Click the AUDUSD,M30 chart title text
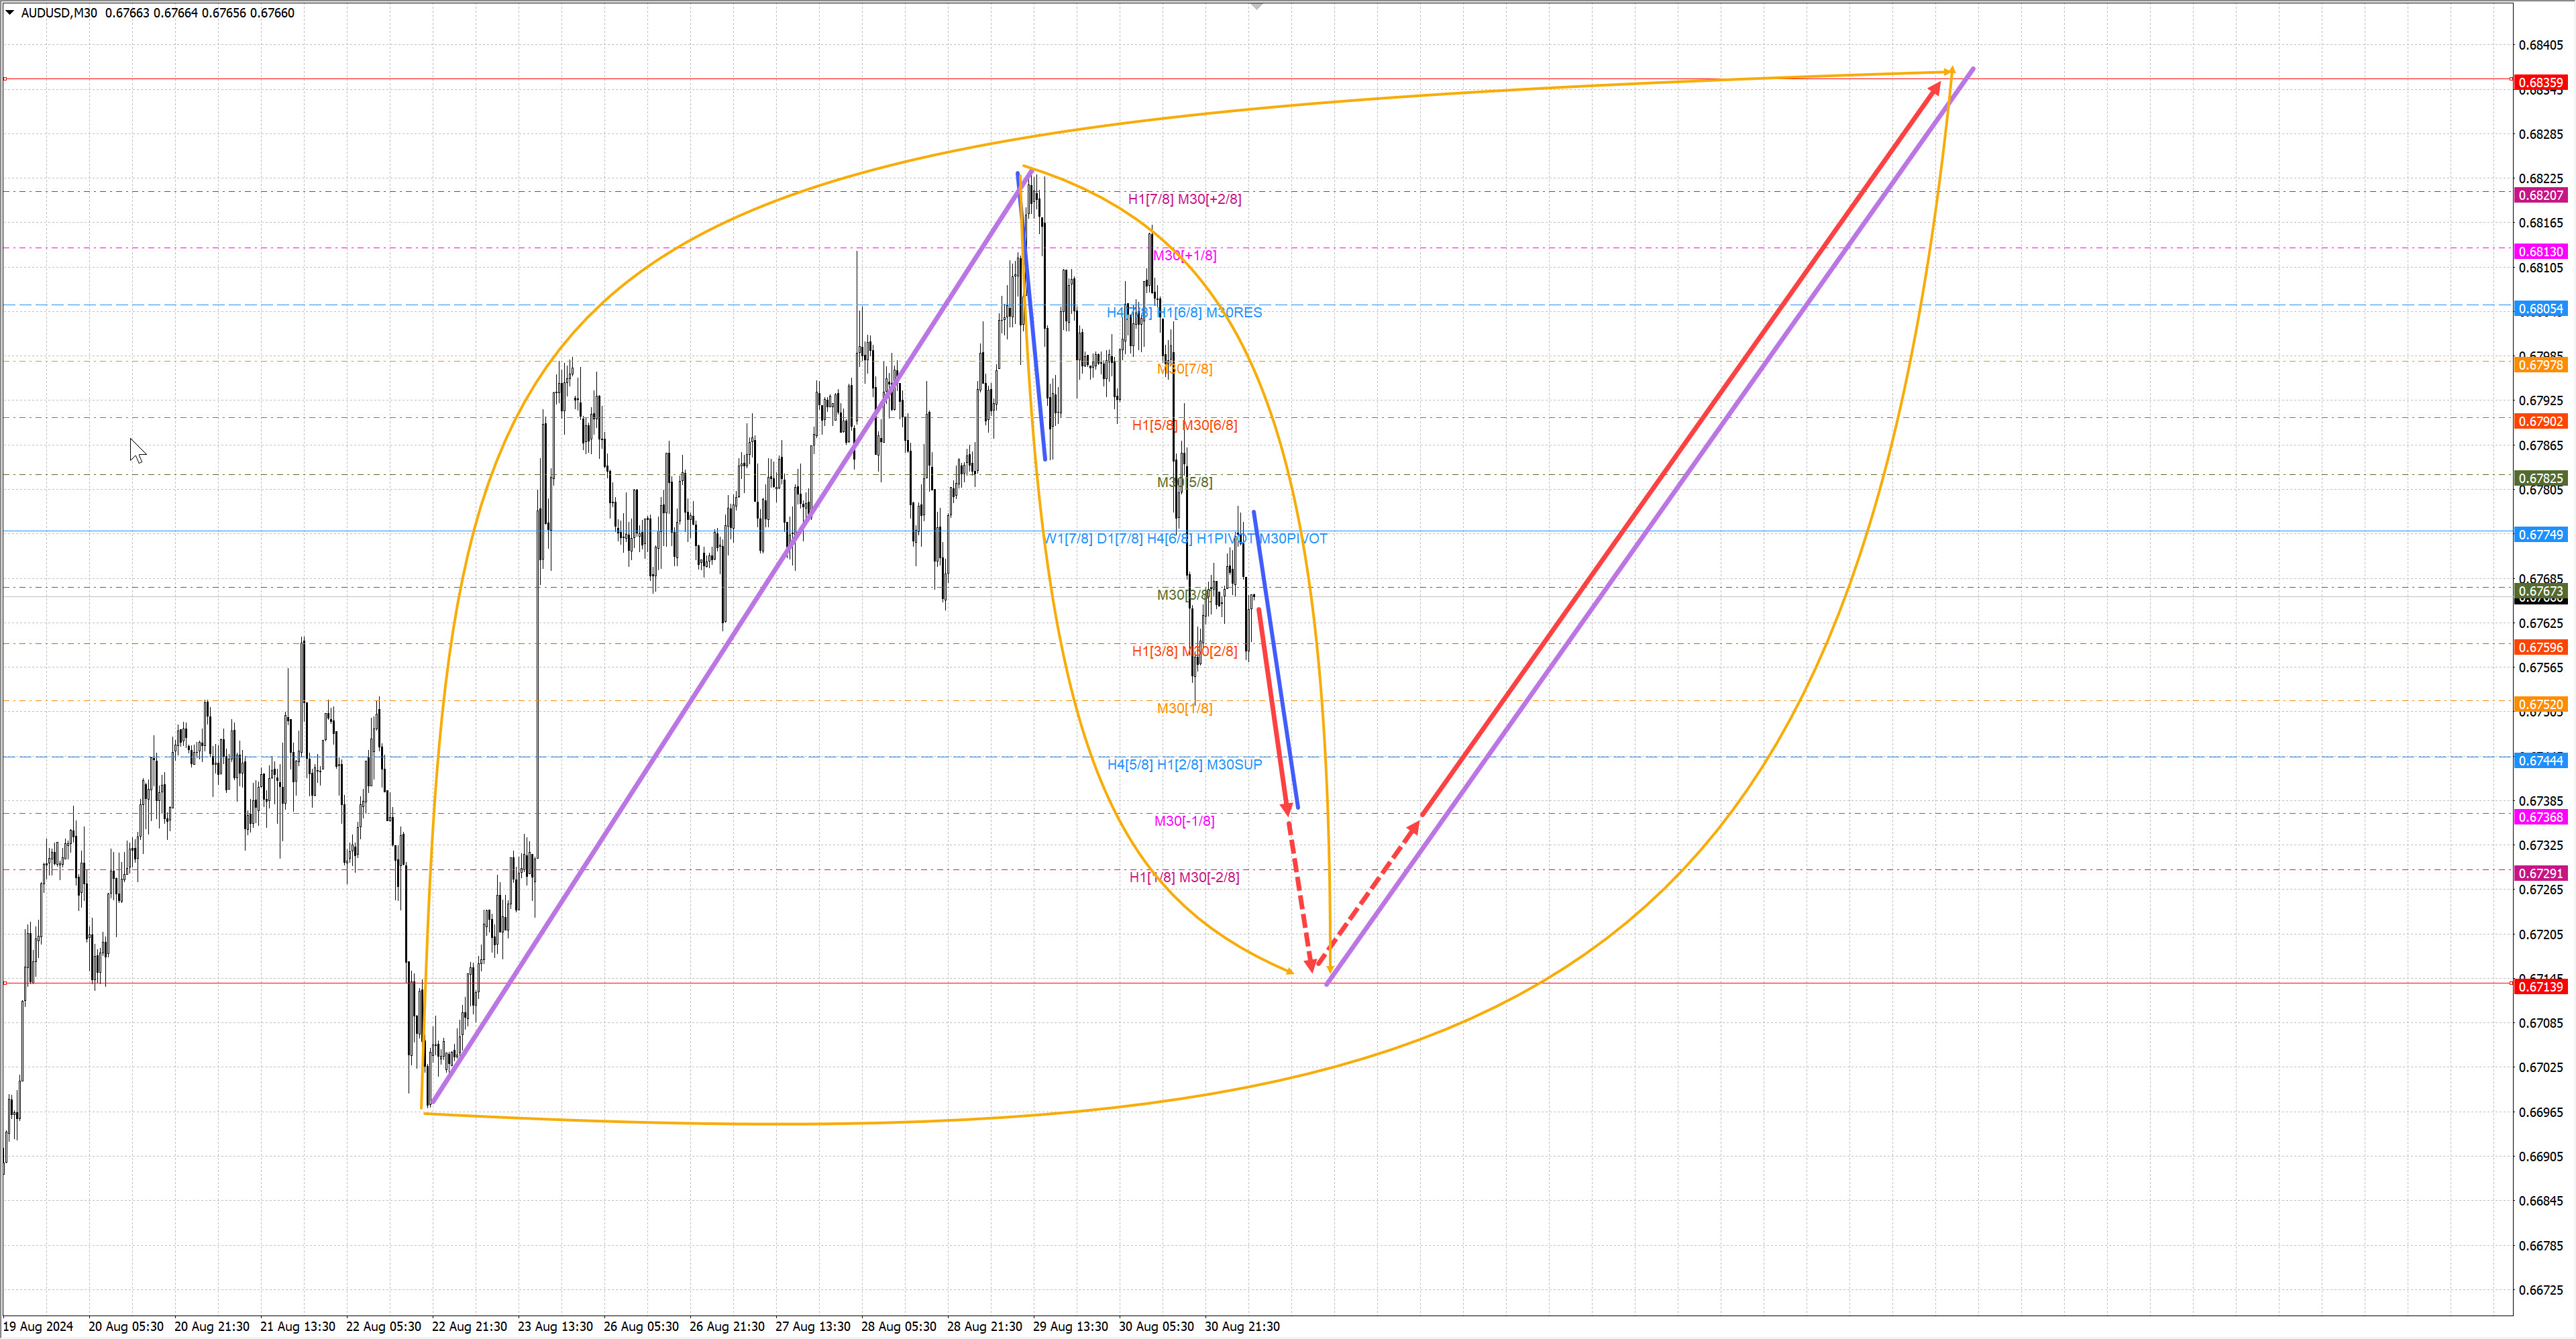The image size is (2576, 1339). pos(59,13)
